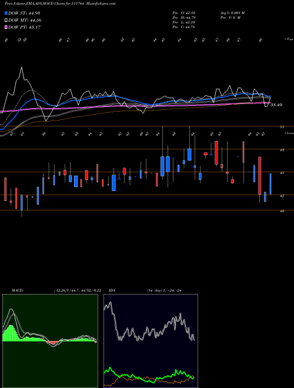This screenshot has width=294, height=388.
Task: Click the chart title mentioning 511764 MunafaSutra.com
Action: click(60, 4)
